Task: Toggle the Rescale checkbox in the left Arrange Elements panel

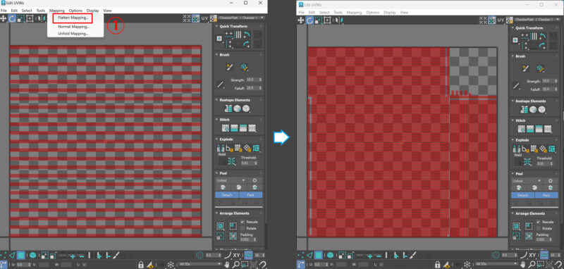Action: click(243, 222)
